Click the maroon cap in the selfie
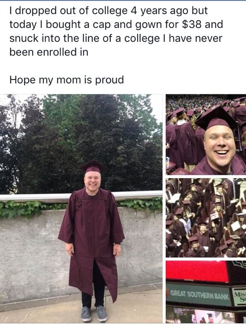 pyautogui.click(x=216, y=117)
